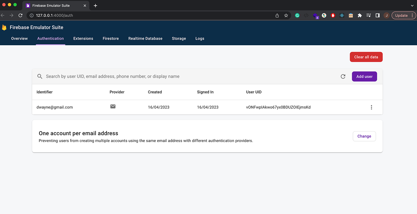Click the email provider envelope icon
This screenshot has width=417, height=214.
coord(113,107)
